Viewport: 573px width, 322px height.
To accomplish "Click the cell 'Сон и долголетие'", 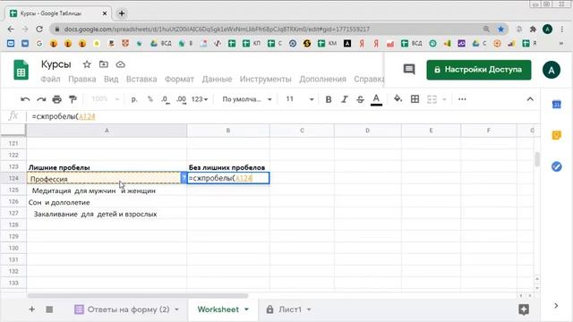I will [x=107, y=202].
